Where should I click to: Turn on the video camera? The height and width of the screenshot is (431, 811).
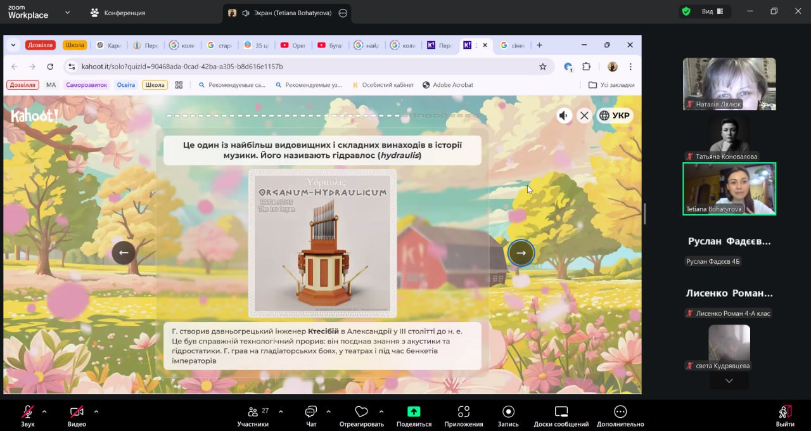(77, 412)
